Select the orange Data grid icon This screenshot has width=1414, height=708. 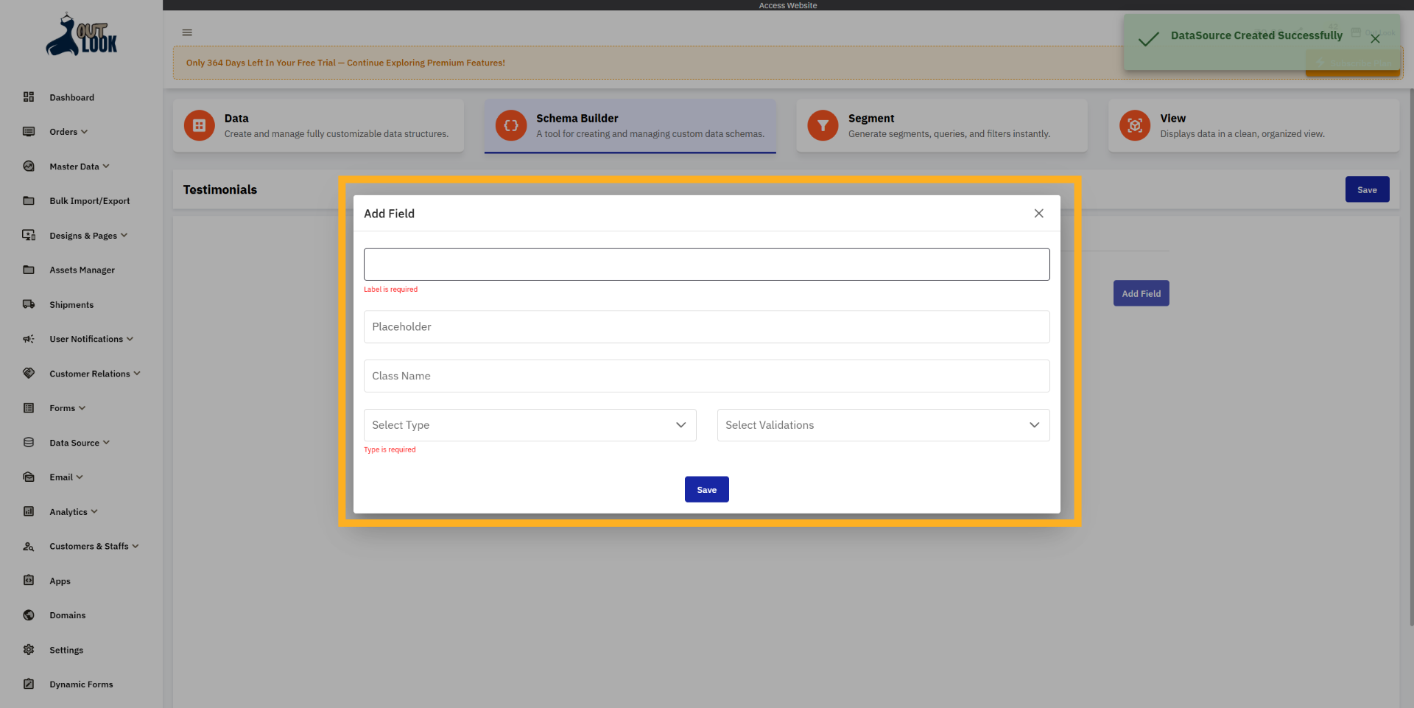(x=199, y=125)
